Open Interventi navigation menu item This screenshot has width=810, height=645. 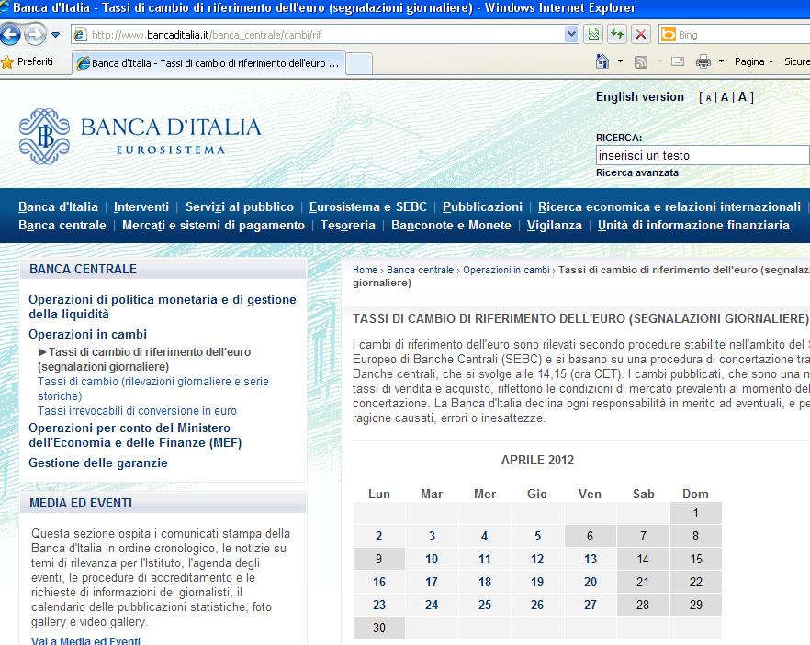(x=141, y=207)
